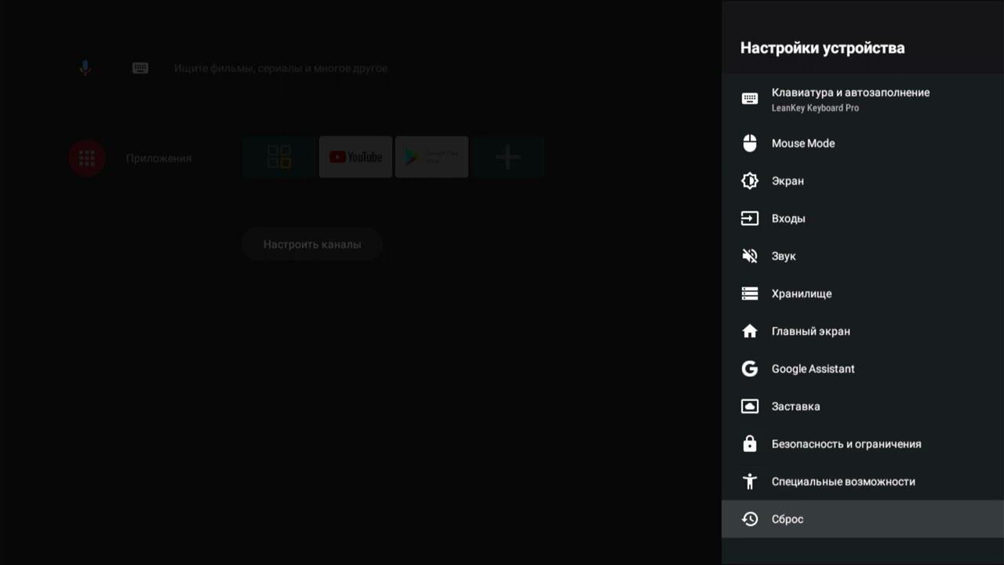This screenshot has width=1004, height=565.
Task: Click the accessibility figure icon
Action: pyautogui.click(x=750, y=481)
